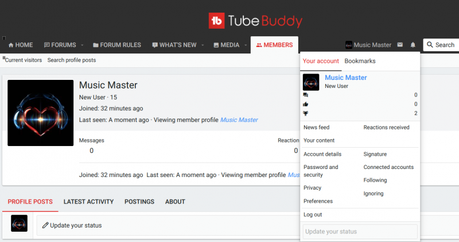Open the Latest Activity tab

(x=88, y=202)
